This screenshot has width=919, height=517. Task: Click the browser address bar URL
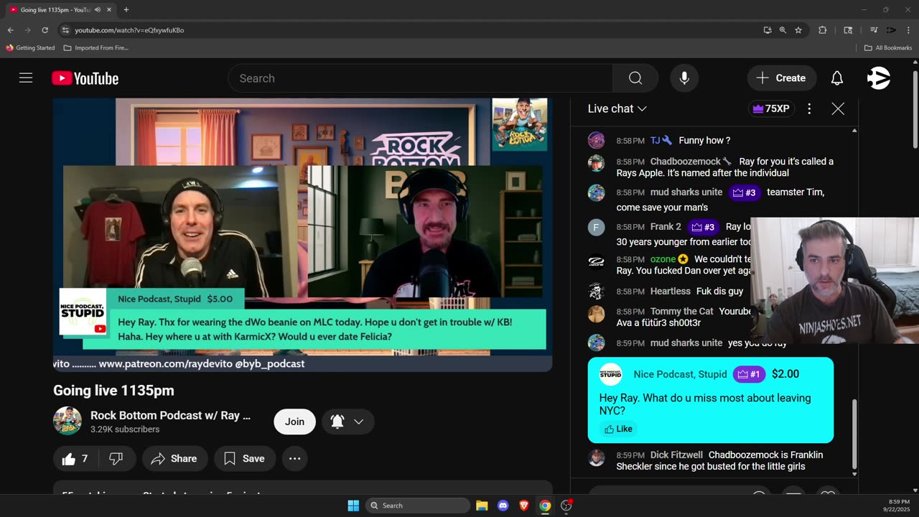pos(129,30)
